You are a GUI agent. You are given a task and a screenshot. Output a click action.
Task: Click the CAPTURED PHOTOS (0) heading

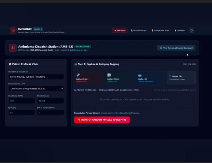[x=106, y=90]
